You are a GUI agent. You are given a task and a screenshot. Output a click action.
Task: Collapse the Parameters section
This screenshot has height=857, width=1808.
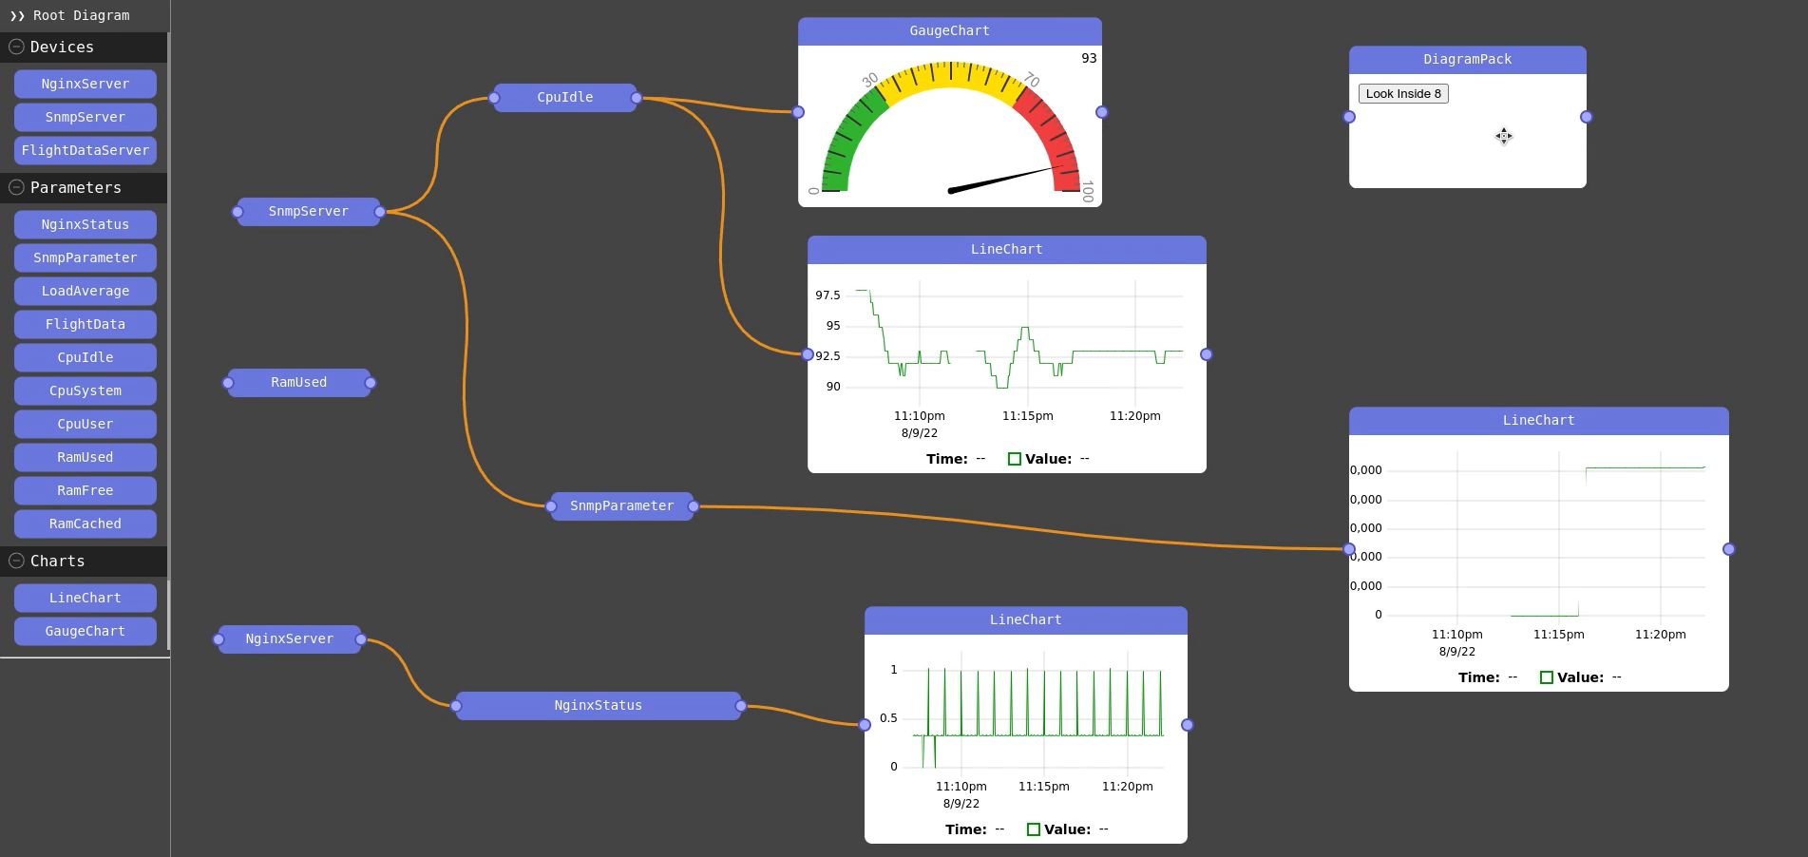pyautogui.click(x=15, y=187)
